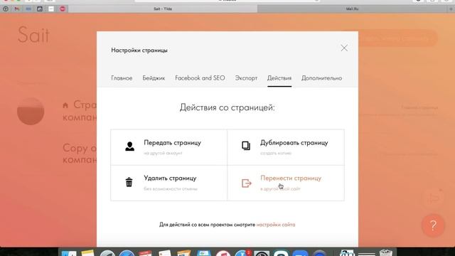Switch to the Sait - Tilda browser tab
Viewport: 455px width, 256px height.
tap(163, 9)
